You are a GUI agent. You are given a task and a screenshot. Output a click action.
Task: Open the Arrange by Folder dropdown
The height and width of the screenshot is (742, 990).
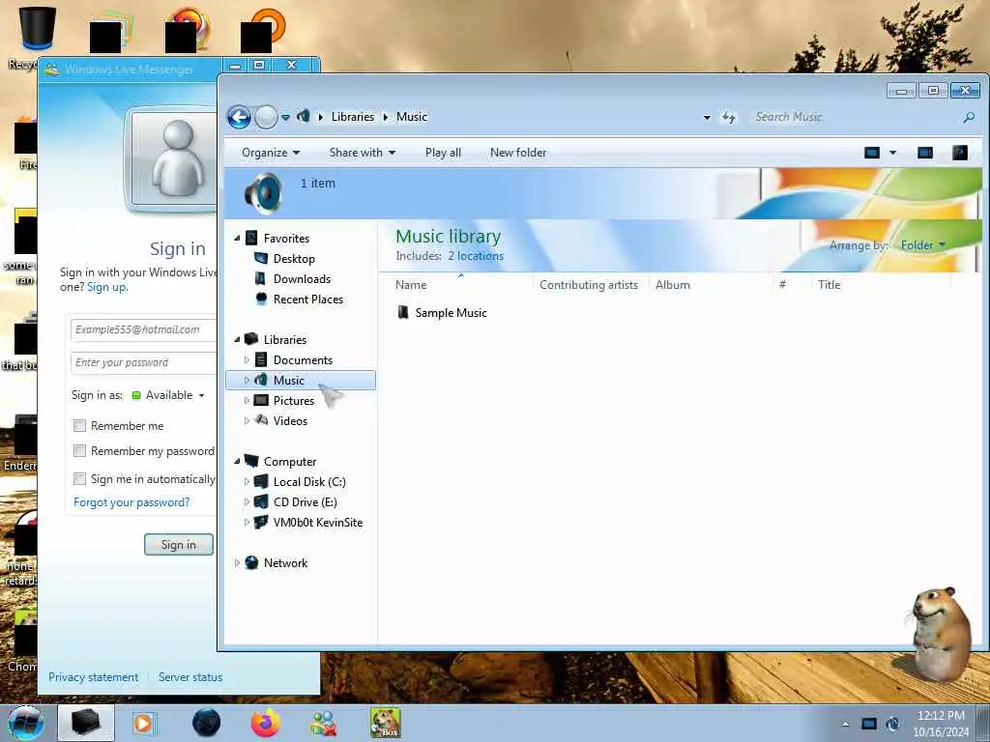(x=922, y=244)
